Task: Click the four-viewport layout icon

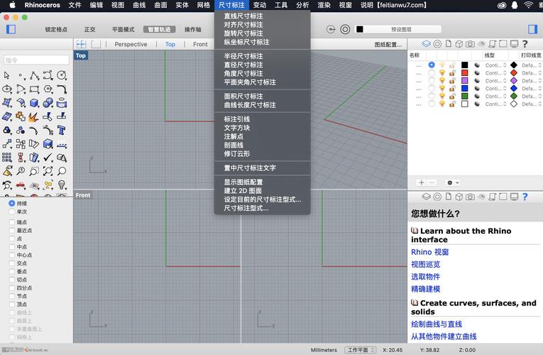Action: click(82, 44)
